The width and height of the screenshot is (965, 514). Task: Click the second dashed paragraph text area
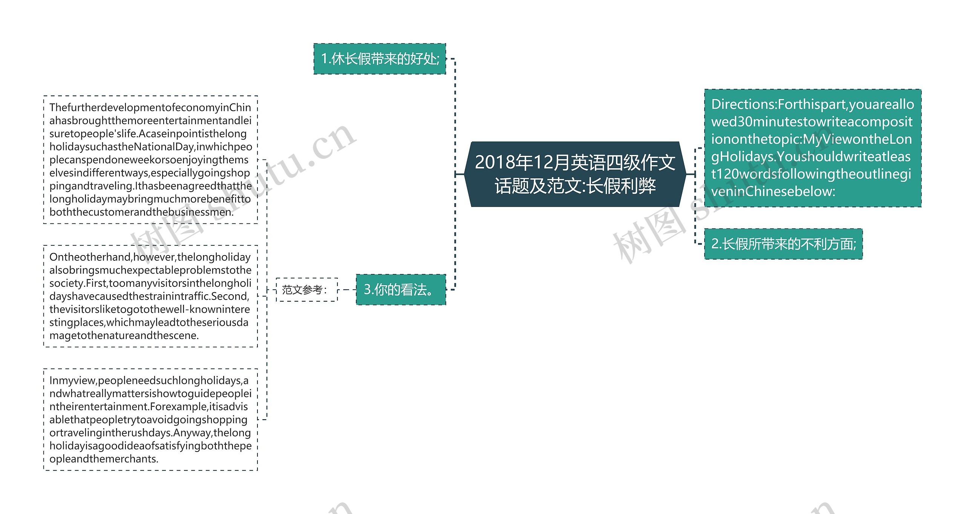click(132, 294)
